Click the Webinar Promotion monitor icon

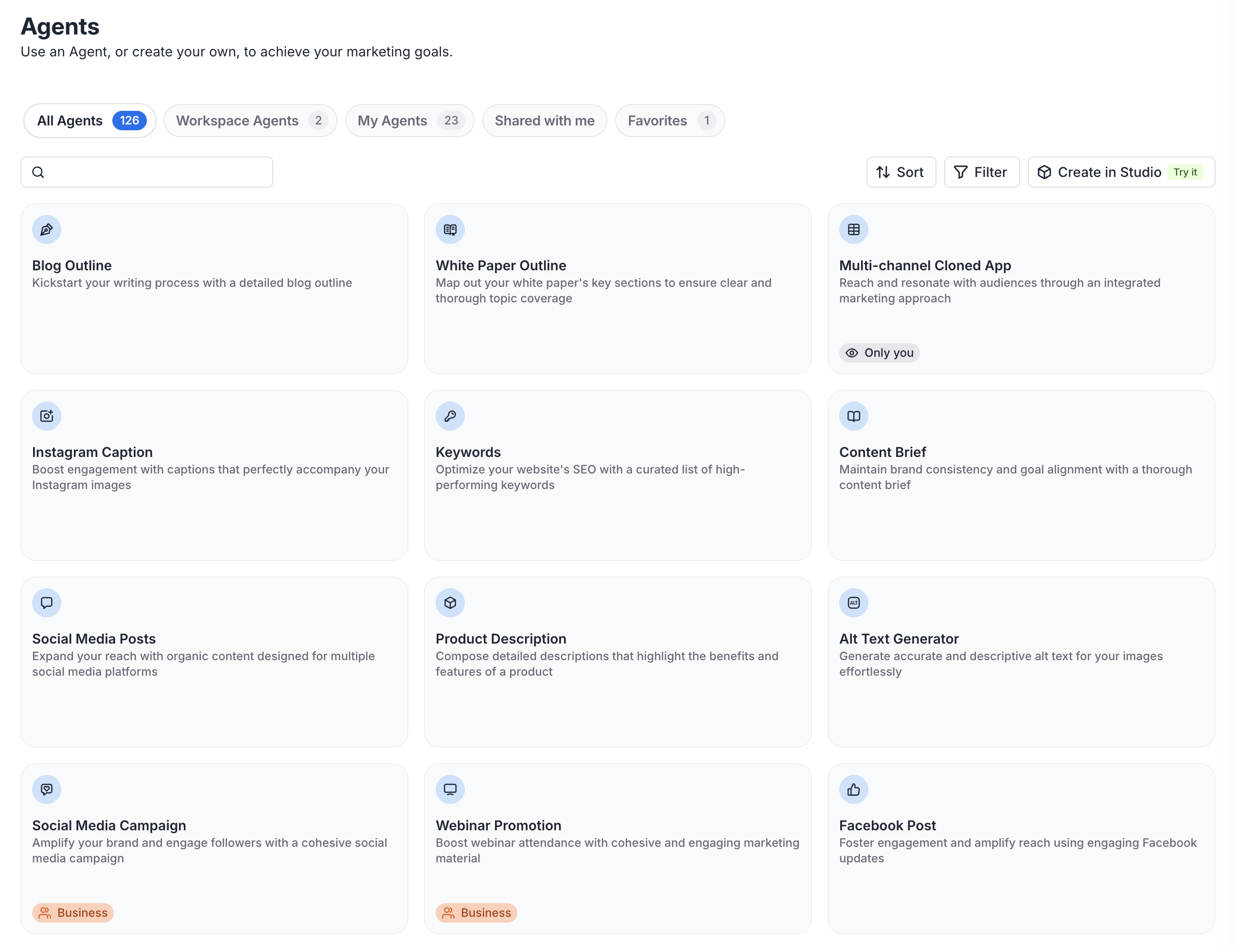[x=450, y=790]
